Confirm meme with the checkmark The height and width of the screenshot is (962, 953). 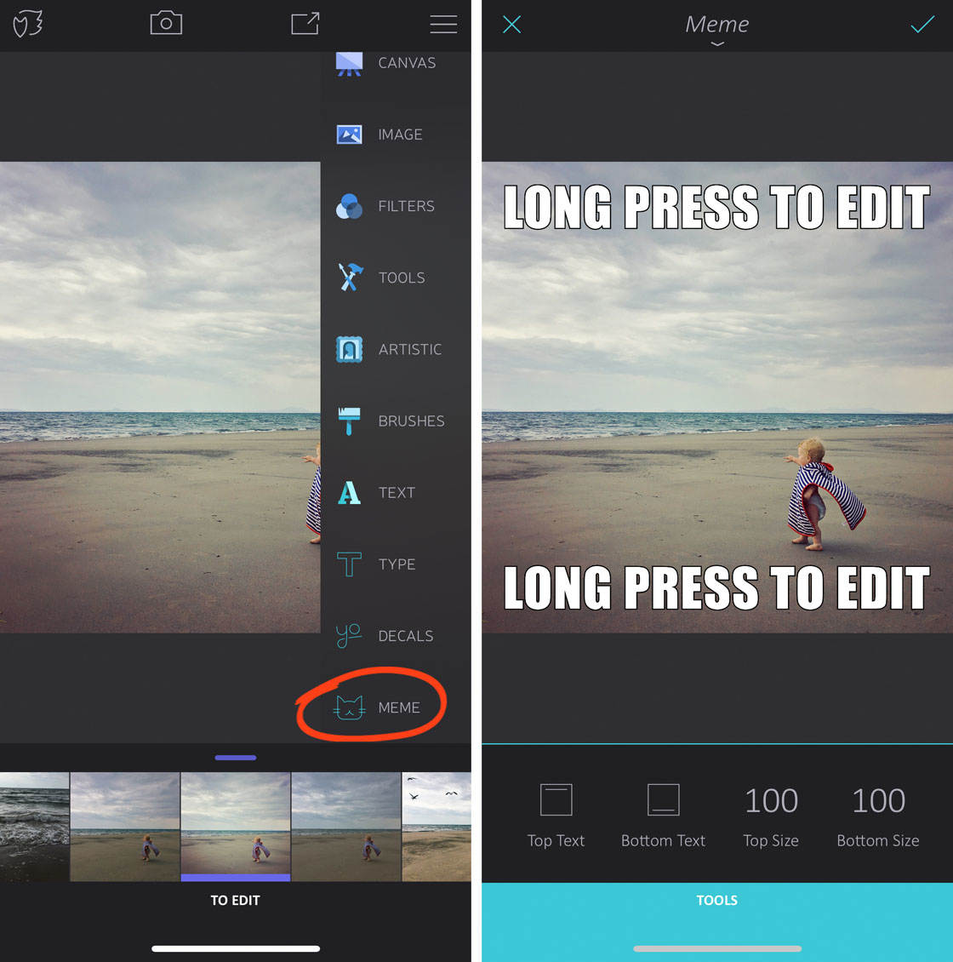922,25
